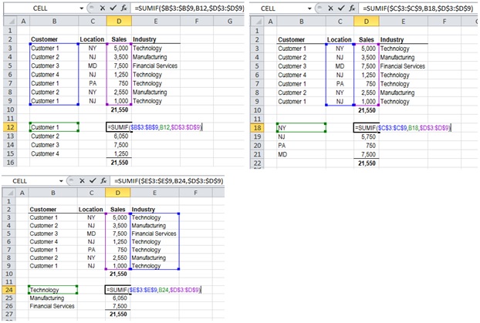480x323 pixels.
Task: Click the 21,550 total in row 22
Action: tap(367, 163)
